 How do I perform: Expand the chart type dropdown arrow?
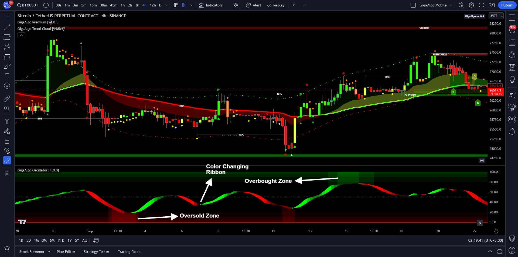click(191, 5)
